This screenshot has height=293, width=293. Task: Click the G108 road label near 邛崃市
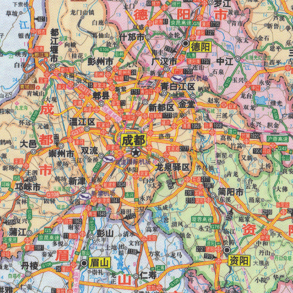[x=53, y=194]
